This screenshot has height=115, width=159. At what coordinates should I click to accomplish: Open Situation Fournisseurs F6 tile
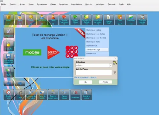point(64,20)
